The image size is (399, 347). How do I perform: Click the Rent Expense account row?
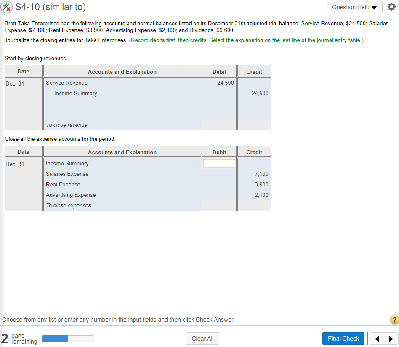click(63, 184)
